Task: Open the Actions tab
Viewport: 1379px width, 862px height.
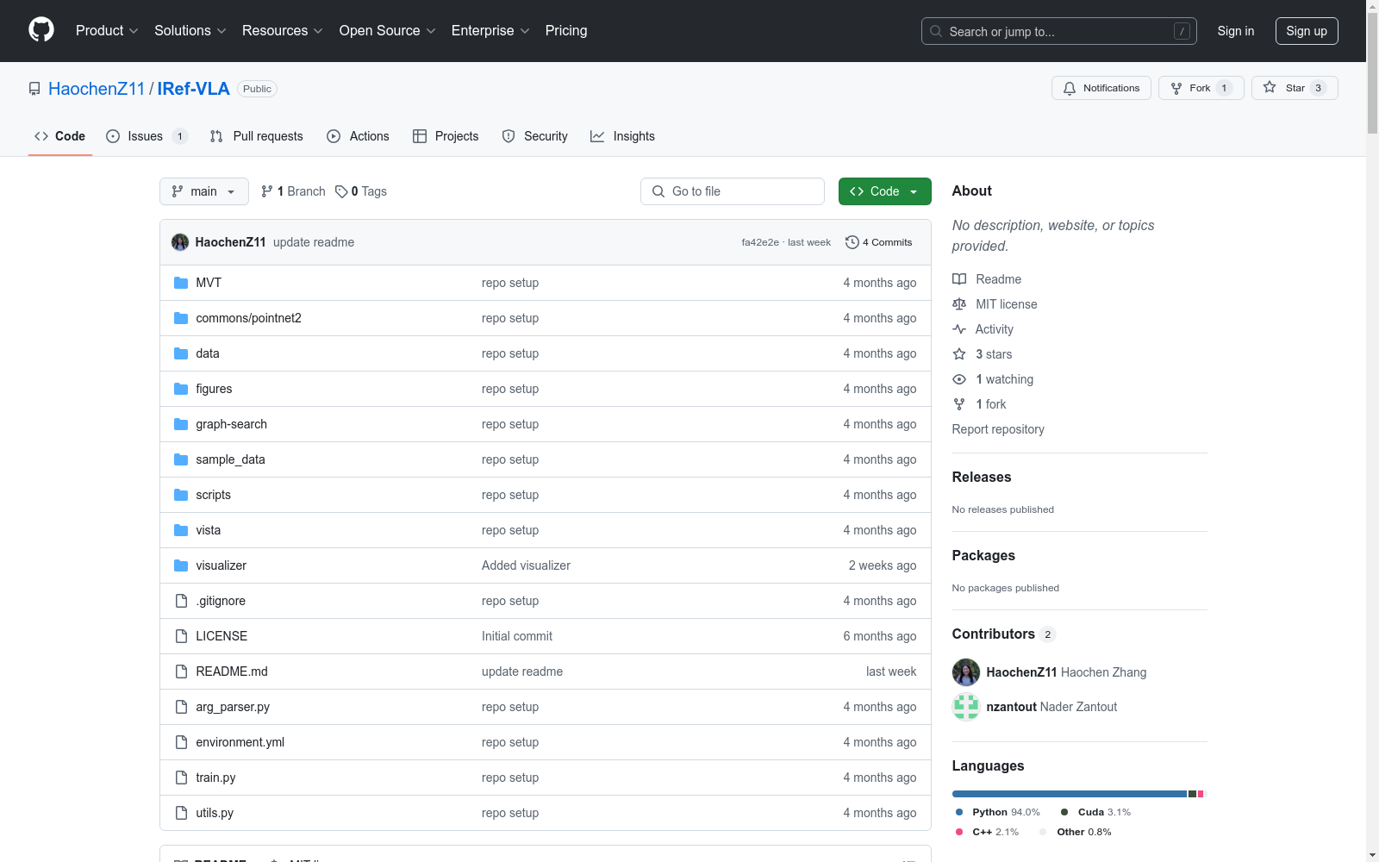Action: coord(359,136)
